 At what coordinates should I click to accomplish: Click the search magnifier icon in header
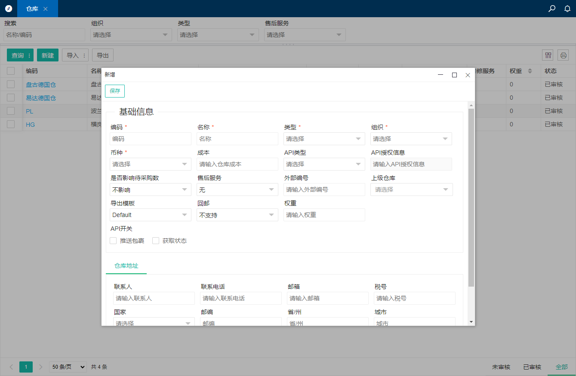click(x=552, y=9)
